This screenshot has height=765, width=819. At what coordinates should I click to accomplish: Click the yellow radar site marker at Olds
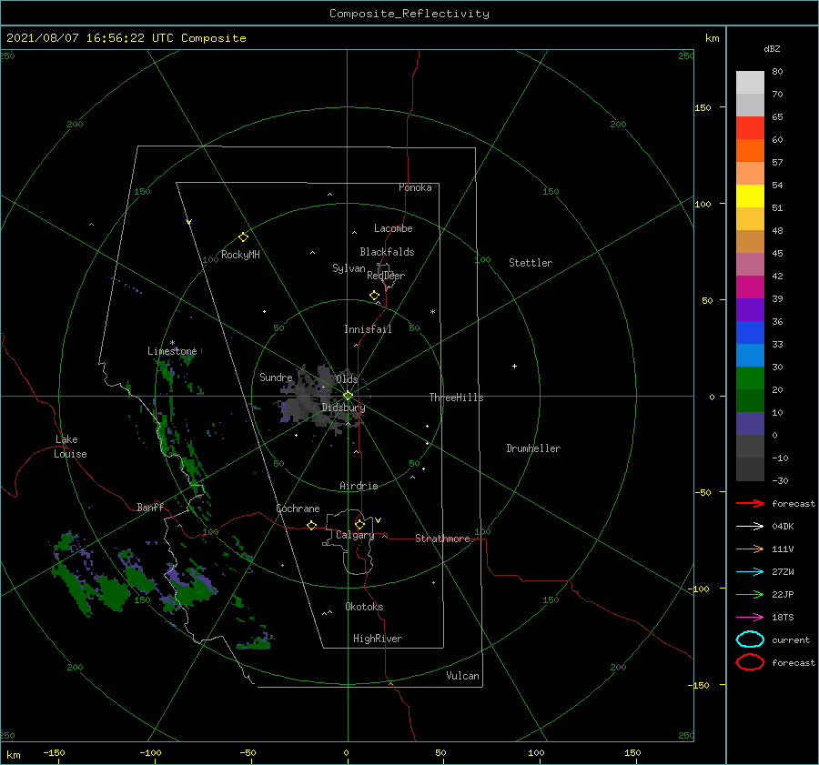[x=348, y=396]
